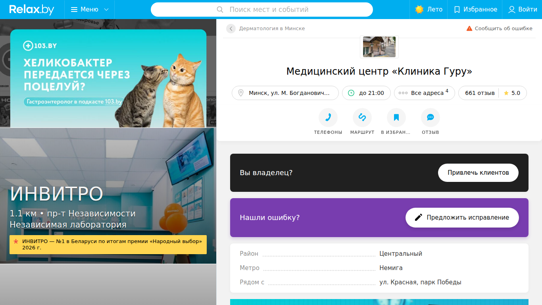
Task: Click Предложить исправление button
Action: 462,218
